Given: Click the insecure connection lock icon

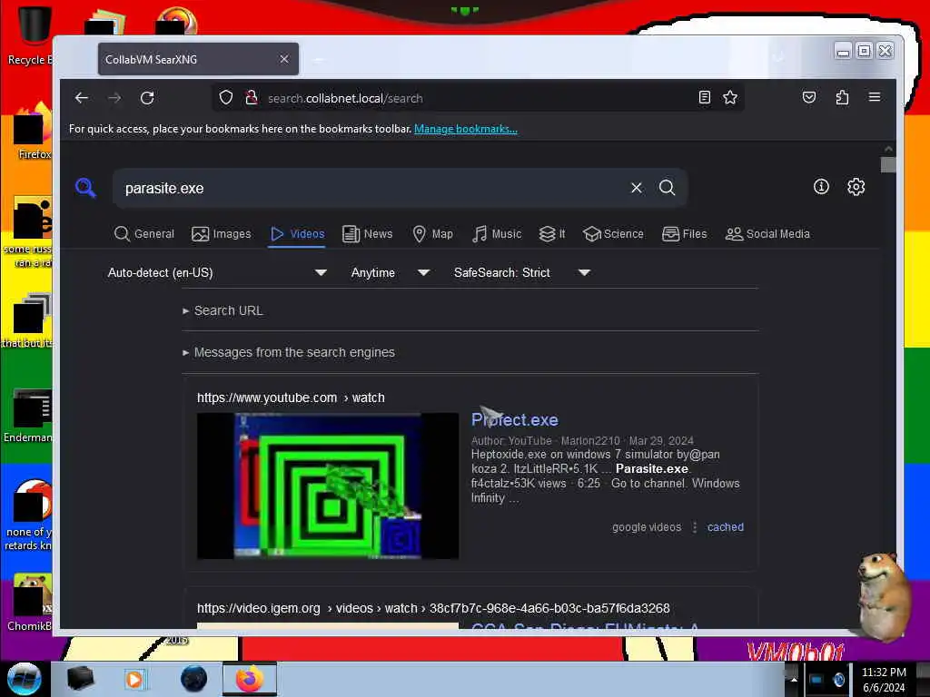Looking at the screenshot, I should [252, 97].
